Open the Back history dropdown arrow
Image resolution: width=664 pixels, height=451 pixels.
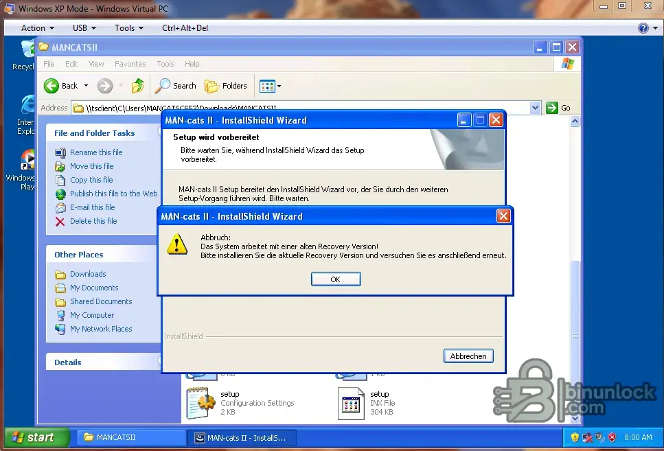[86, 86]
